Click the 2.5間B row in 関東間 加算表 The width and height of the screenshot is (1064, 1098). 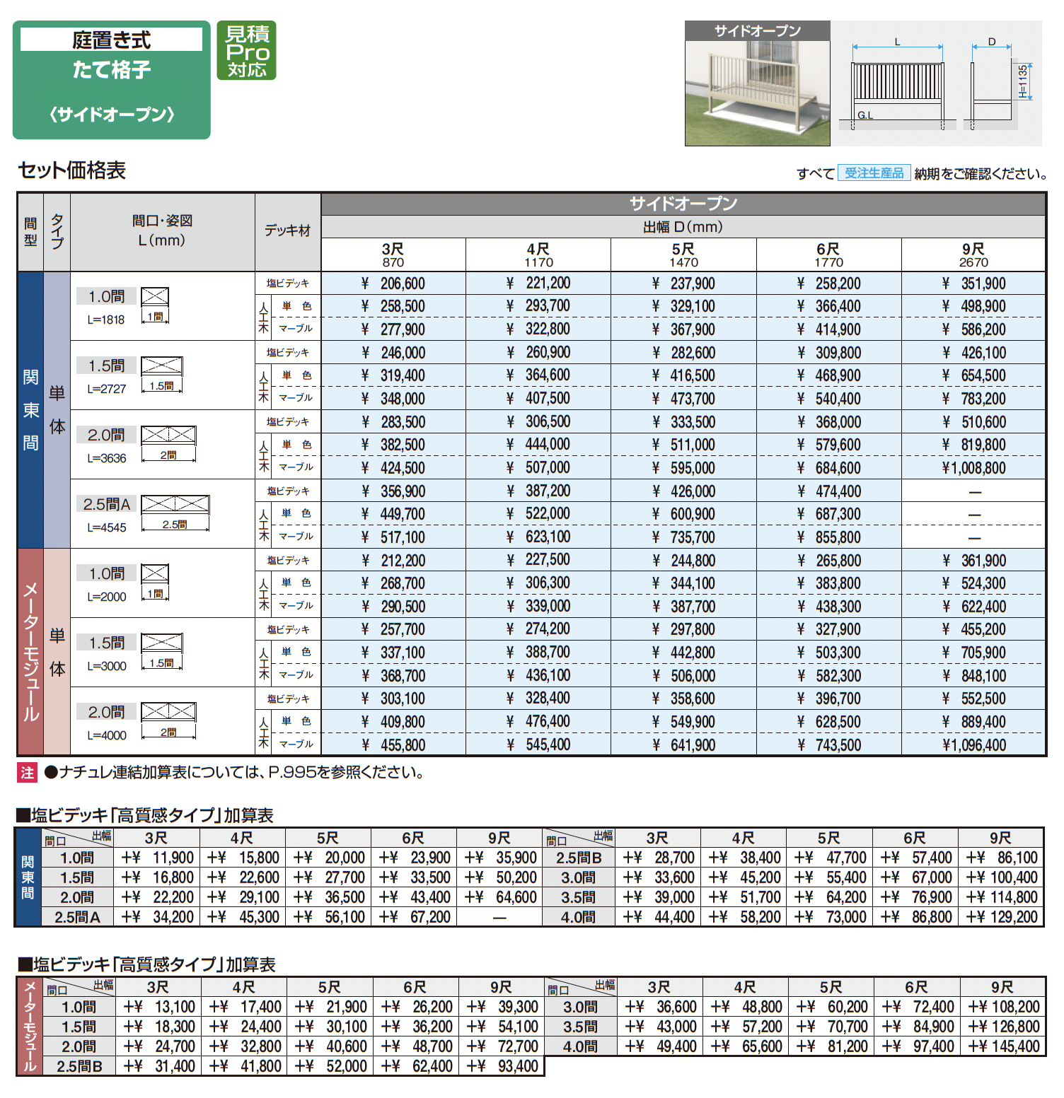click(x=793, y=858)
